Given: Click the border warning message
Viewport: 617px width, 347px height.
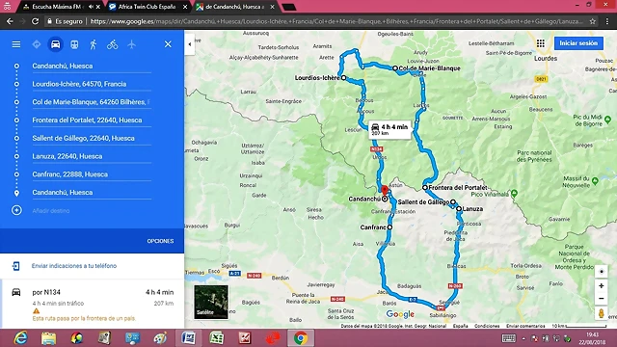Looking at the screenshot, I should [x=84, y=318].
